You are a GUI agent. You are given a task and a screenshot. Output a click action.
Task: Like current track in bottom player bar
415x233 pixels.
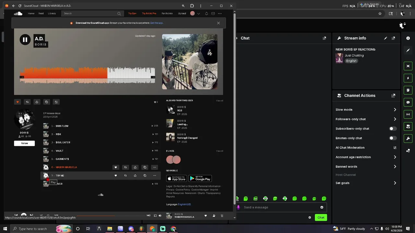point(206,216)
